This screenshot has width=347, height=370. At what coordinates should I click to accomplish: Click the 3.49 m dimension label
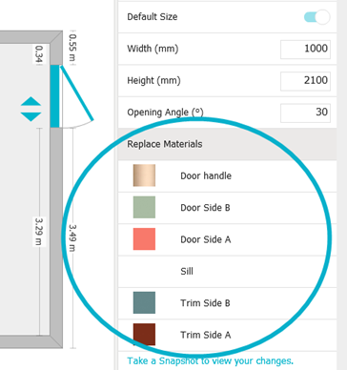click(72, 238)
